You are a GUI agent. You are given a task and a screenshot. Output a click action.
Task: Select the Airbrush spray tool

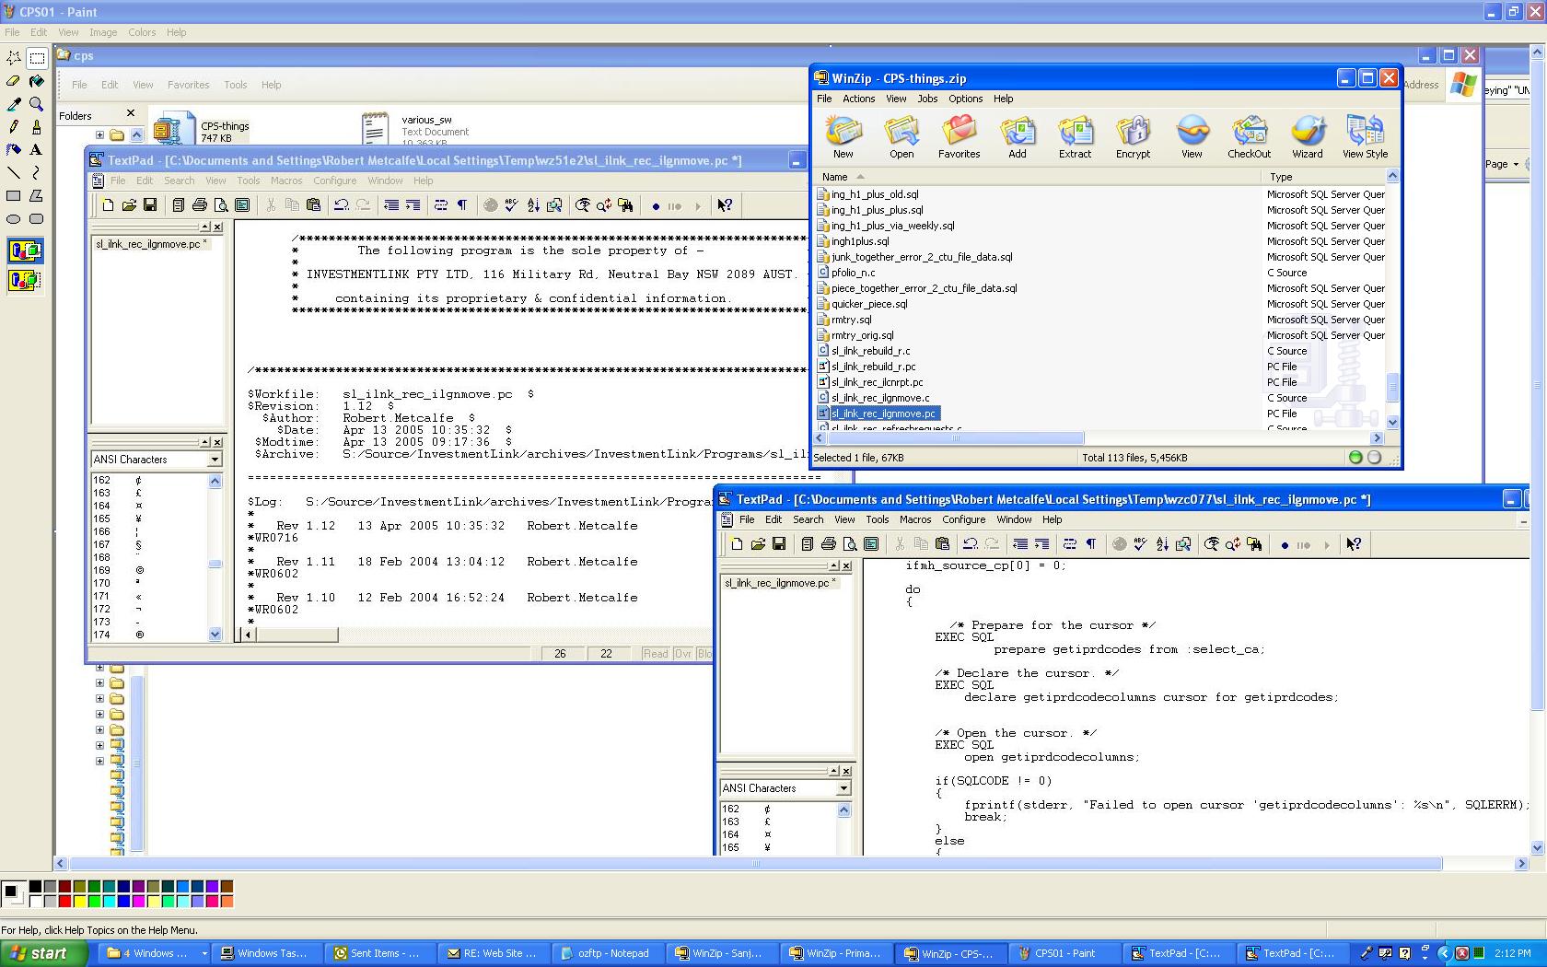tap(14, 149)
